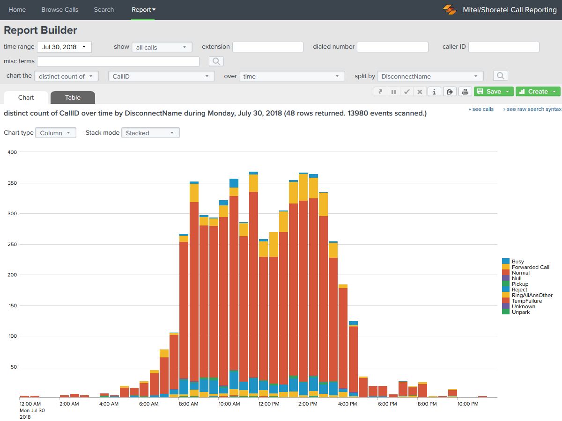Open the time range dropdown
The image size is (562, 421).
click(64, 47)
